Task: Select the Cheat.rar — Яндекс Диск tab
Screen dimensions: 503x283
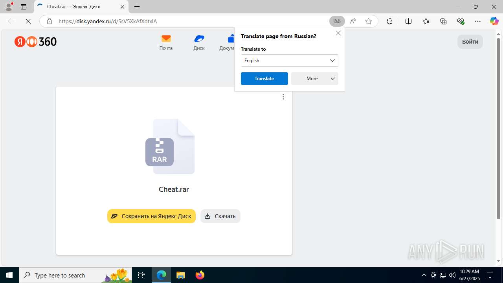Action: click(x=81, y=7)
